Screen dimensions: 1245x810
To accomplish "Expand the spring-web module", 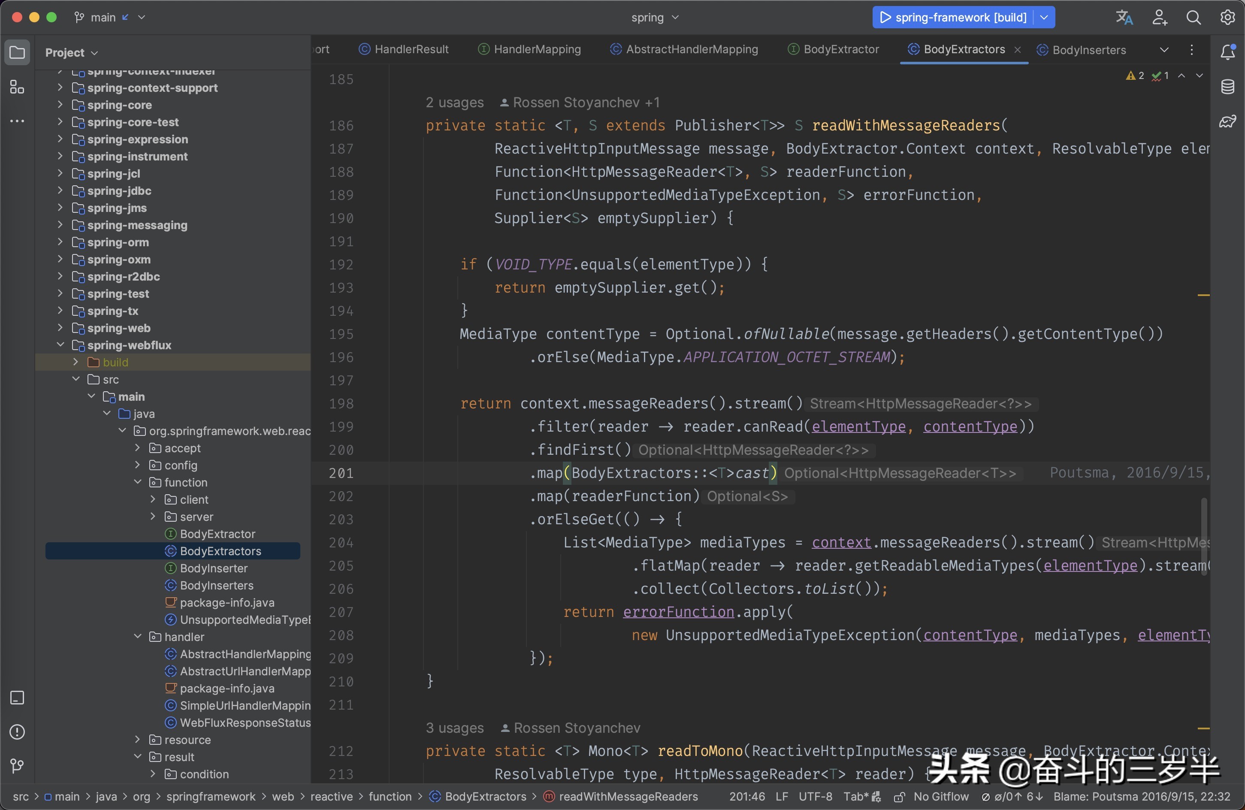I will (x=60, y=328).
